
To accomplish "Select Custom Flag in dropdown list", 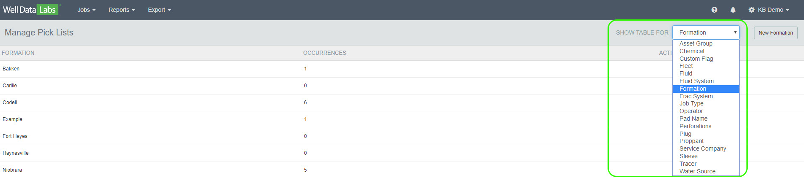I will (696, 59).
